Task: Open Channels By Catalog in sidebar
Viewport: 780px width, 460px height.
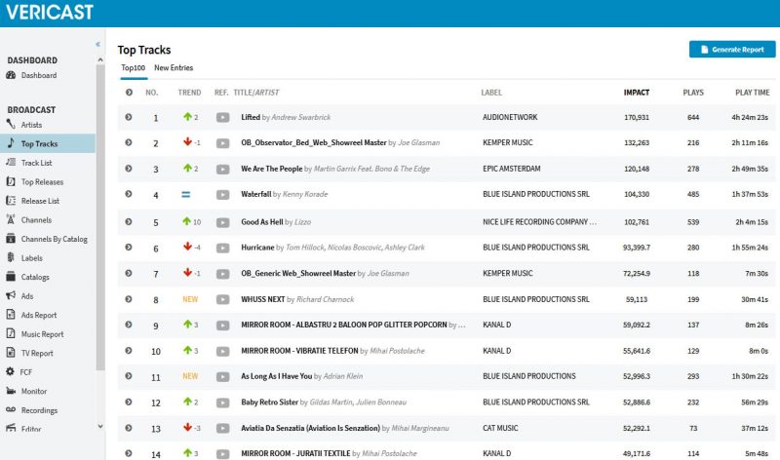Action: (x=55, y=239)
